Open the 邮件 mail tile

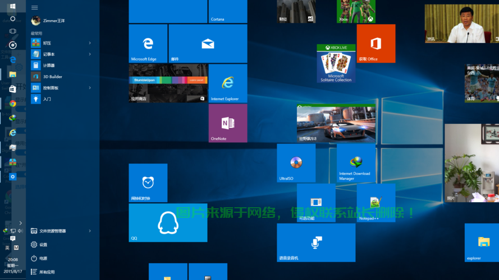208,44
